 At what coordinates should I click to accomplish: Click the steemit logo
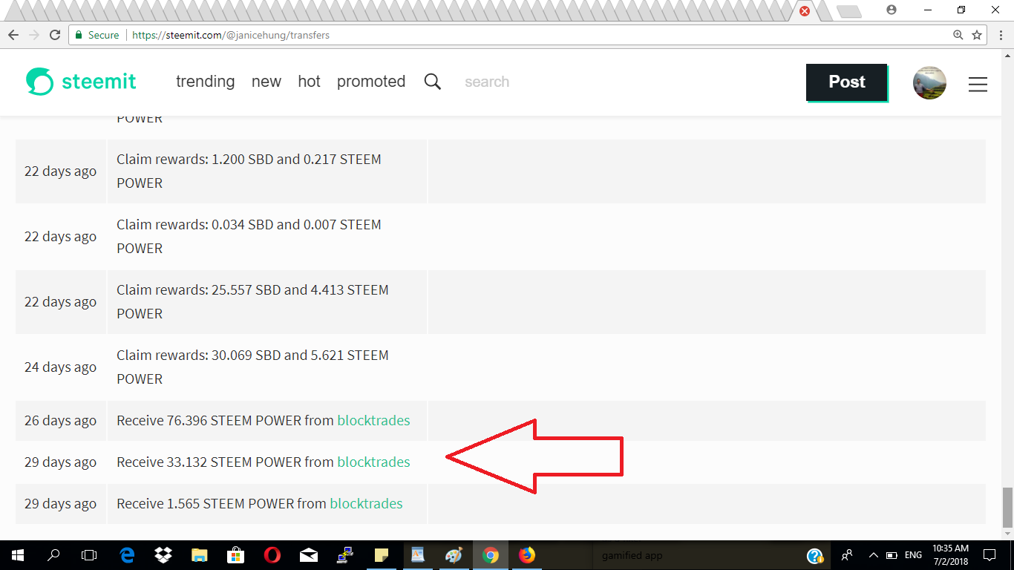tap(81, 82)
